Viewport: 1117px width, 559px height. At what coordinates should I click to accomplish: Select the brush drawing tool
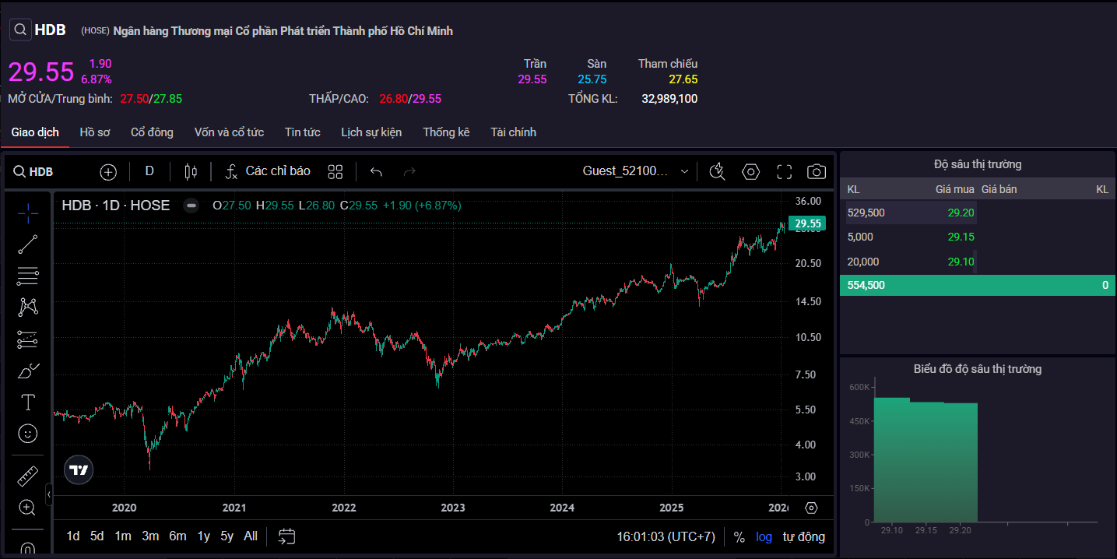[28, 371]
